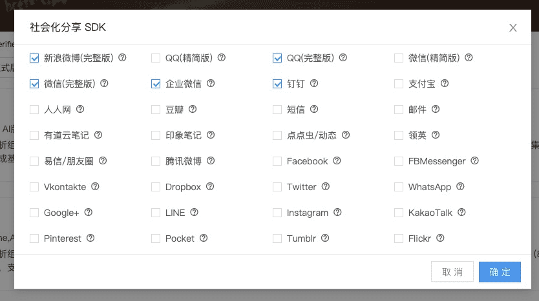Click the 取消 cancel button
This screenshot has height=301, width=539.
452,272
